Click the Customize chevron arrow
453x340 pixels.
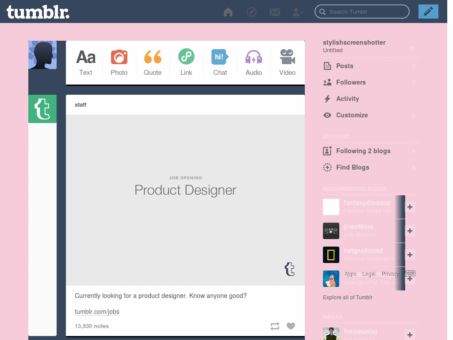click(x=414, y=116)
